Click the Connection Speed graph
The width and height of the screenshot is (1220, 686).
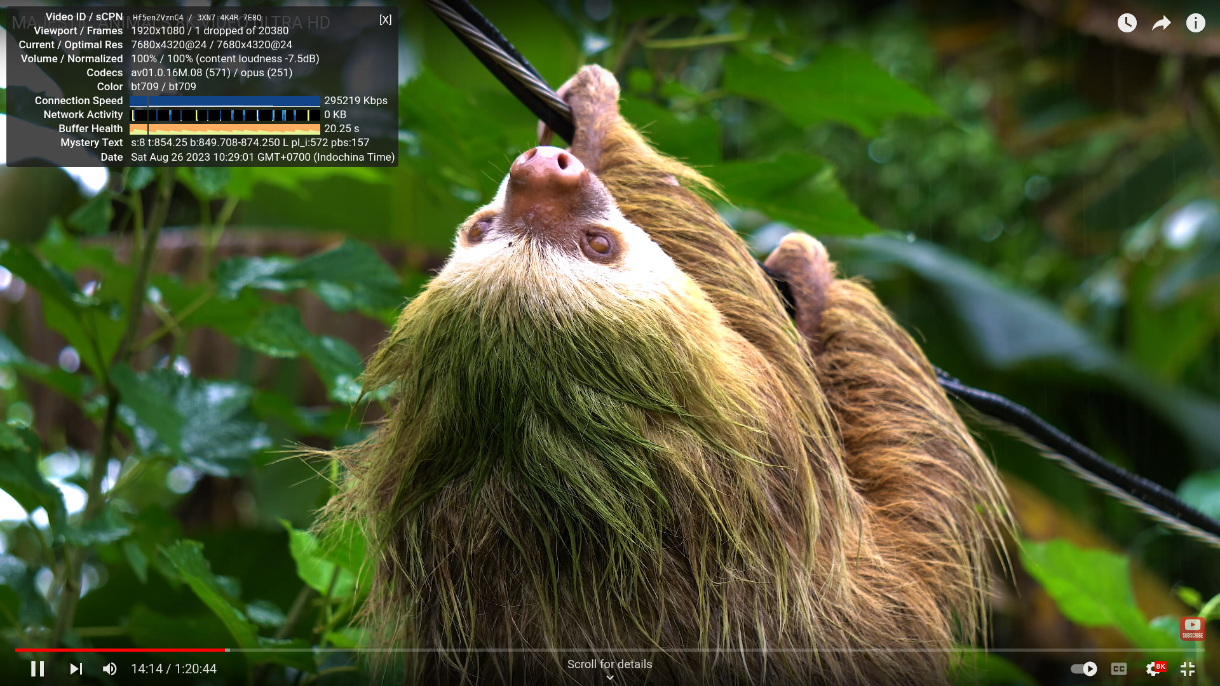(x=225, y=100)
